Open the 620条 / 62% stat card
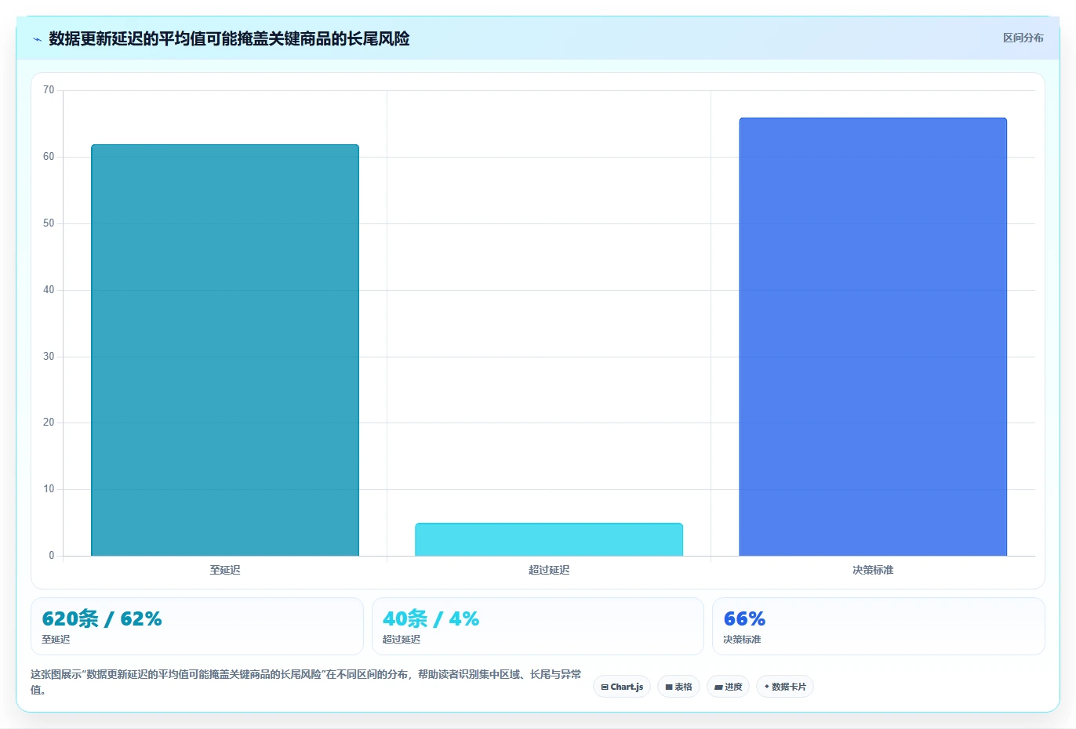This screenshot has height=729, width=1076. (197, 626)
